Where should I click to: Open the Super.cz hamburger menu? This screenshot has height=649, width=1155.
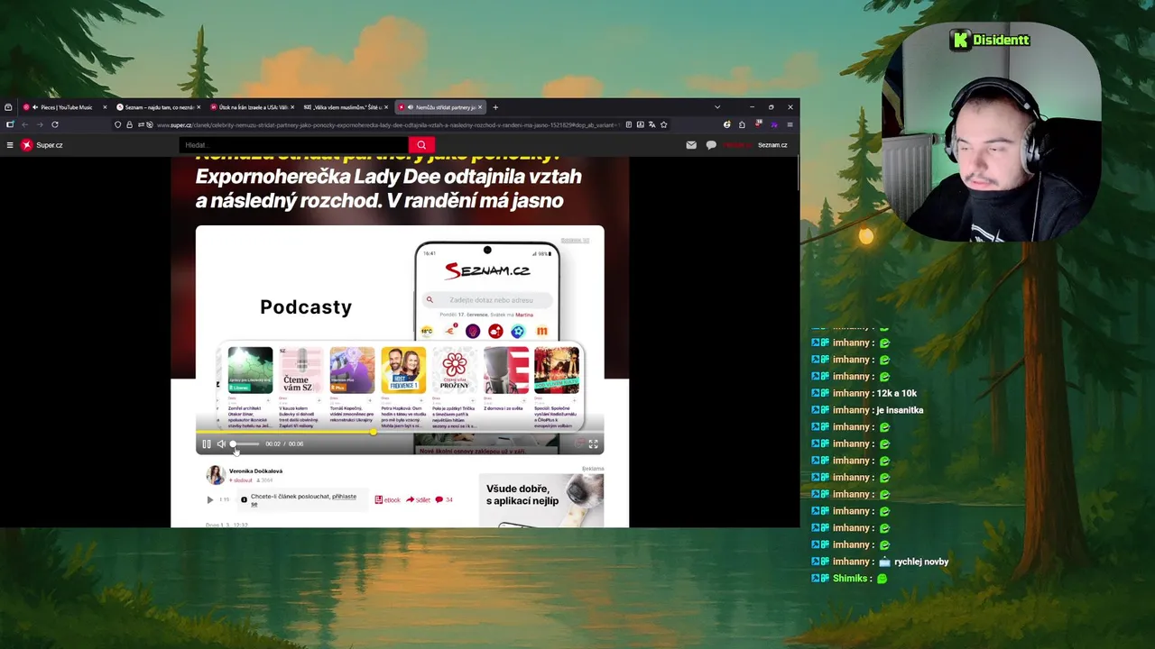(x=10, y=145)
